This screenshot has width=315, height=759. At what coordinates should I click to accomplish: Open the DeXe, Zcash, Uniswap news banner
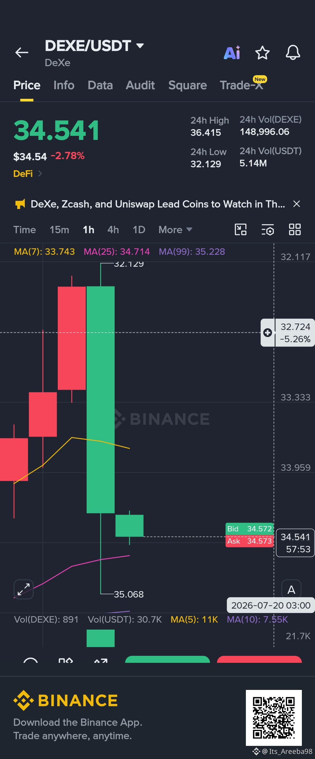click(x=158, y=204)
